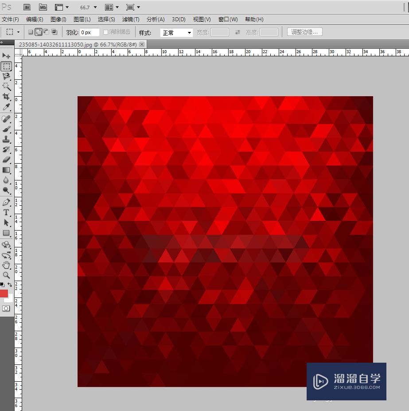409x411 pixels.
Task: Select the Hand tool
Action: [6, 265]
